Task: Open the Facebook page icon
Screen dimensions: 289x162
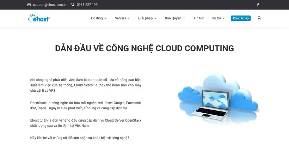Action: click(x=258, y=5)
